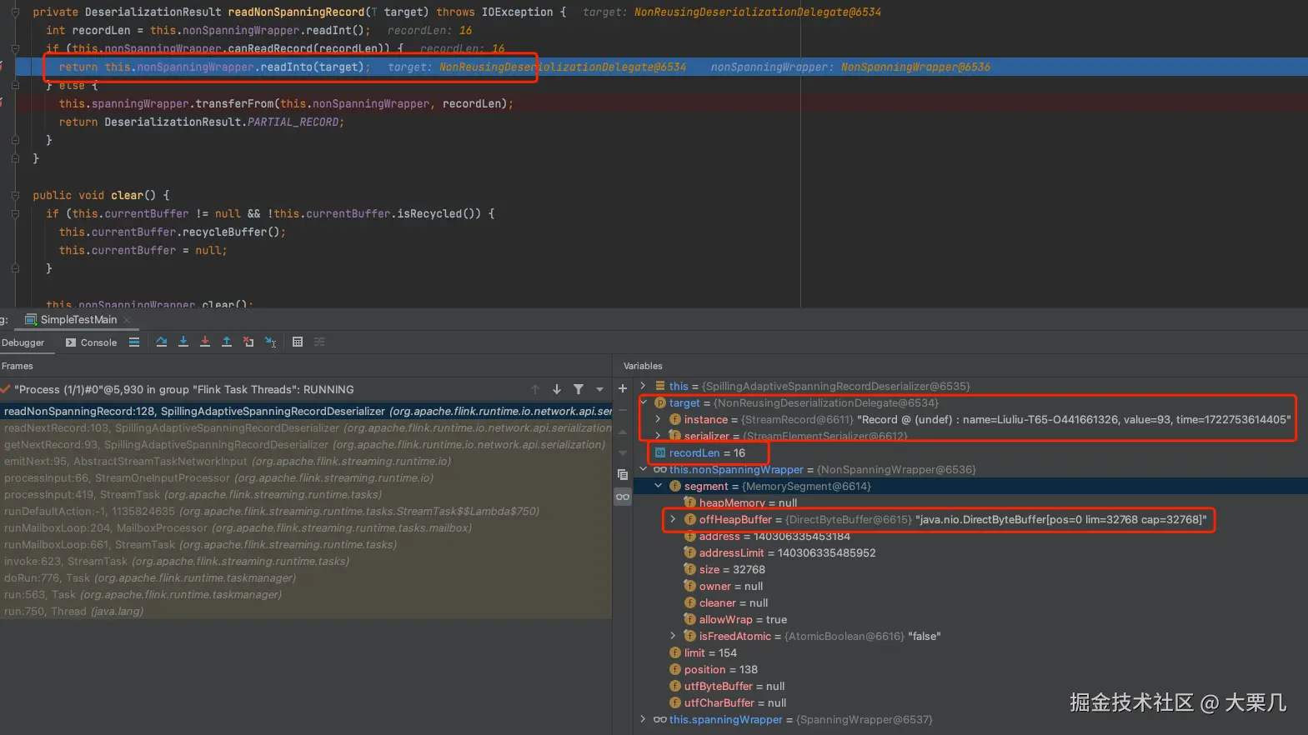Expand the this.spanningWrapper watch
The width and height of the screenshot is (1308, 735).
[x=643, y=719]
